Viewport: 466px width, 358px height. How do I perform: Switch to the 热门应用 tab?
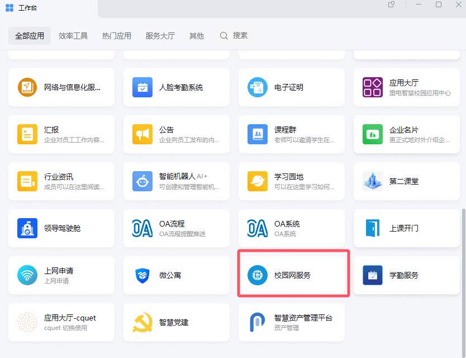click(117, 36)
